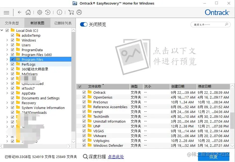Expand the Users folder node

[x=7, y=45]
